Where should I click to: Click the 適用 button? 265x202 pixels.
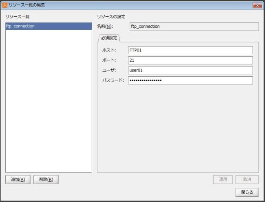click(223, 180)
